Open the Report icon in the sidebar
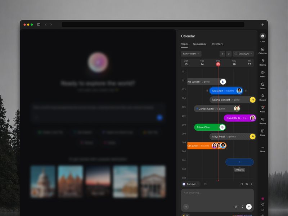The height and width of the screenshot is (216, 288). click(262, 120)
